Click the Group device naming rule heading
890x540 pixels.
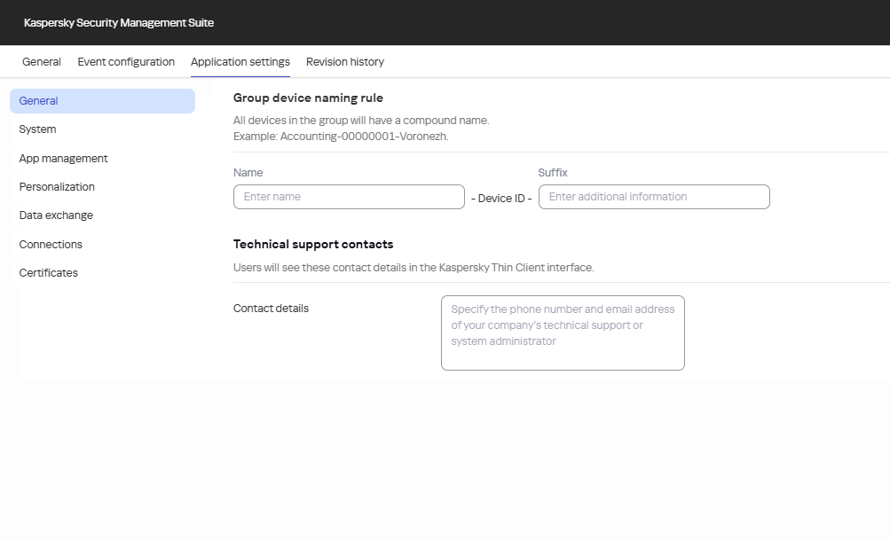[308, 98]
